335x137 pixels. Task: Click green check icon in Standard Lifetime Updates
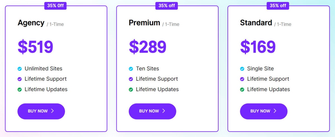tap(242, 89)
